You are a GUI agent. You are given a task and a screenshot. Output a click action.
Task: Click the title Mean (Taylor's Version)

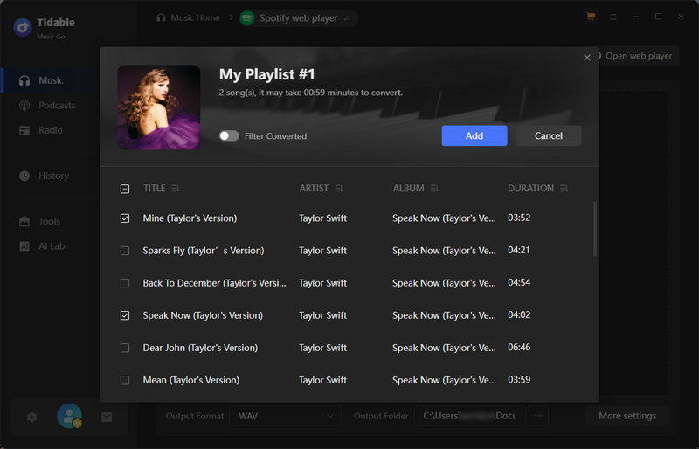(190, 380)
